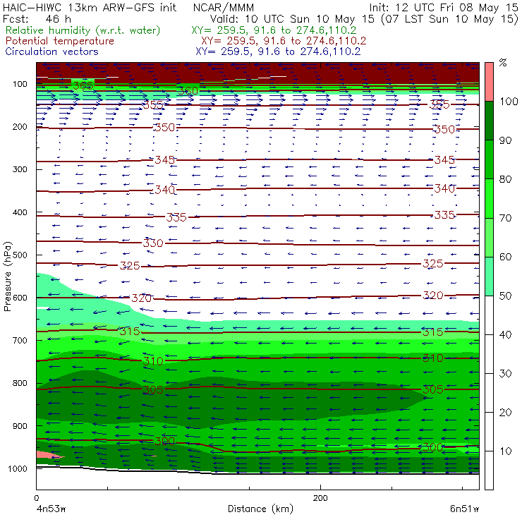Image resolution: width=522 pixels, height=522 pixels.
Task: Click the 'Distance (km)' horizontal axis label
Action: (260, 509)
